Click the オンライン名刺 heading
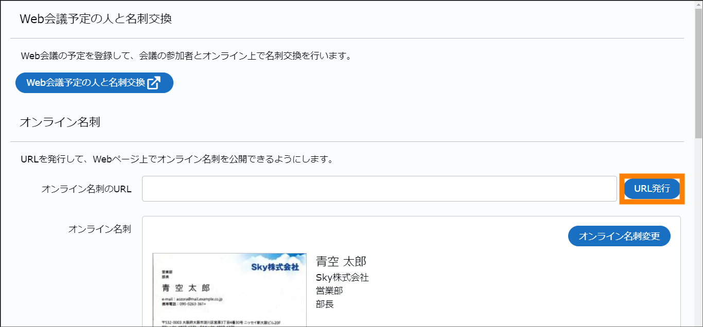 pos(60,122)
